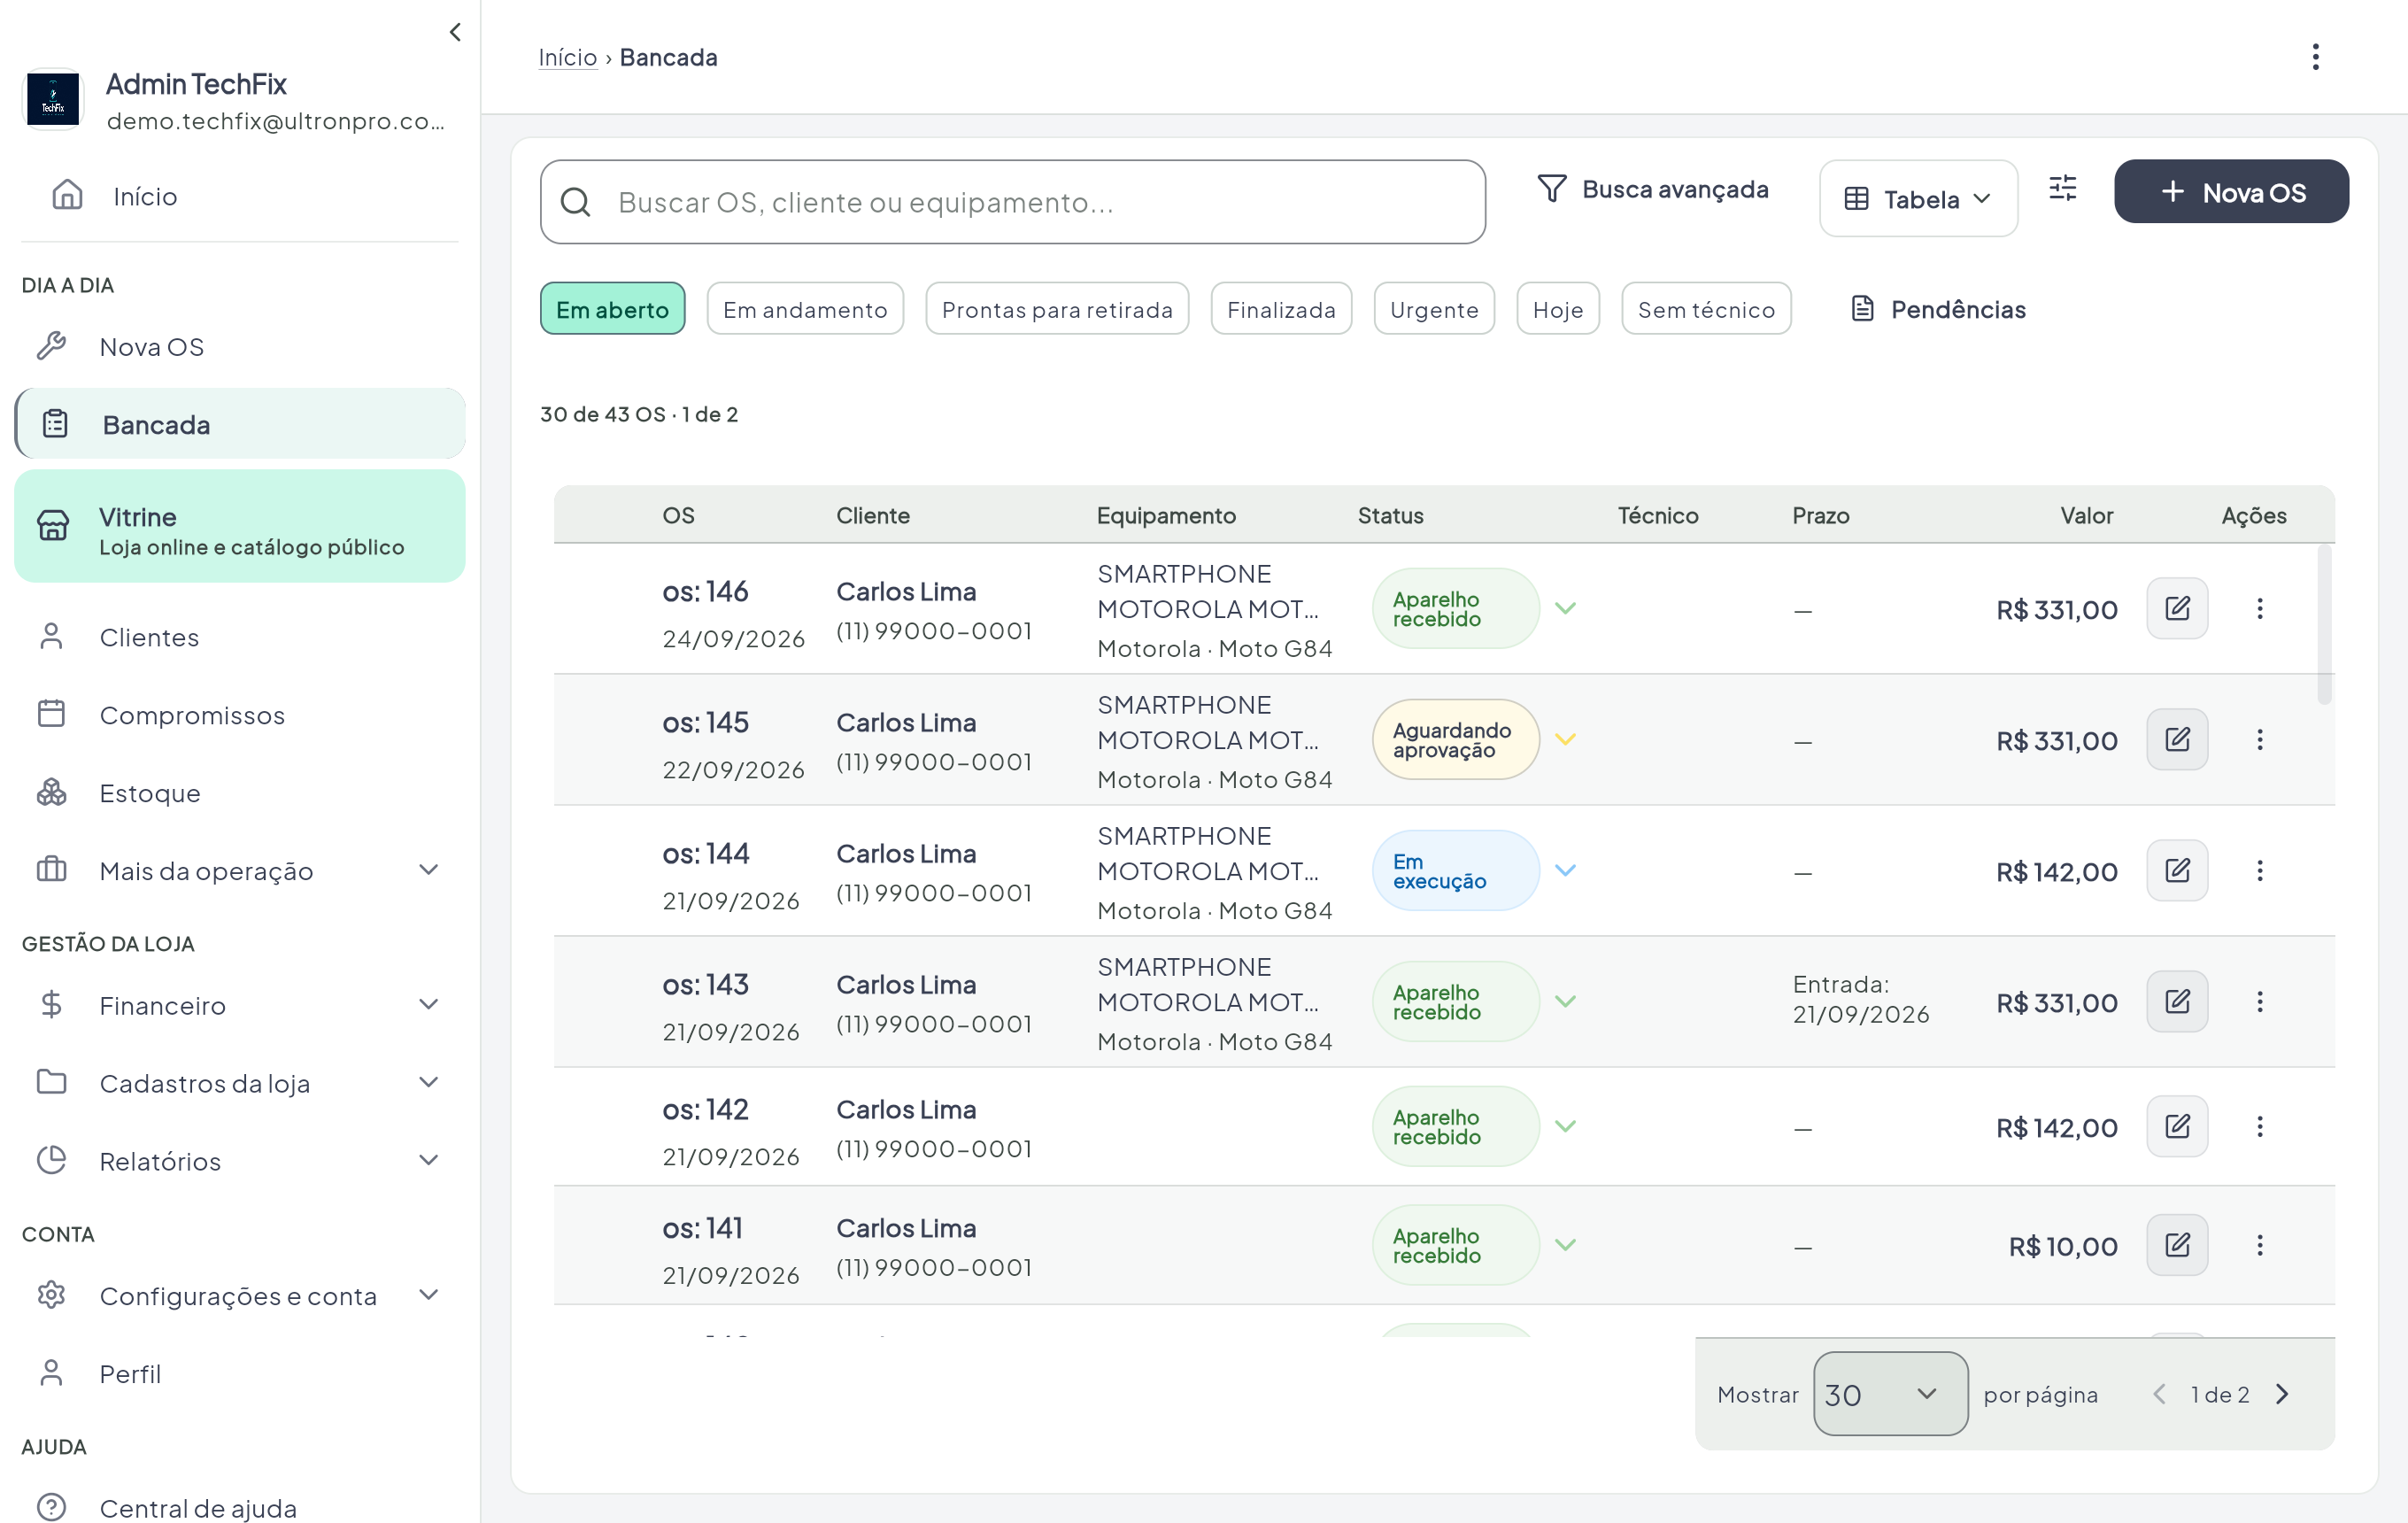Open Vitrine loja online item
This screenshot has height=1523, width=2408.
(x=240, y=526)
